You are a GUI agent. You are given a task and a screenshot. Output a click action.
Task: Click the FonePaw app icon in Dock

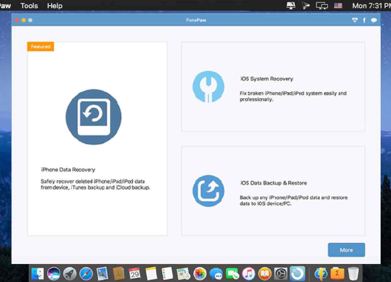pos(298,273)
